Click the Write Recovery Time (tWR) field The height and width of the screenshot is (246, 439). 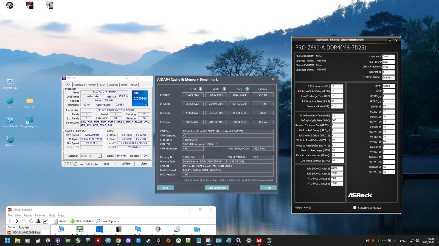(337, 115)
